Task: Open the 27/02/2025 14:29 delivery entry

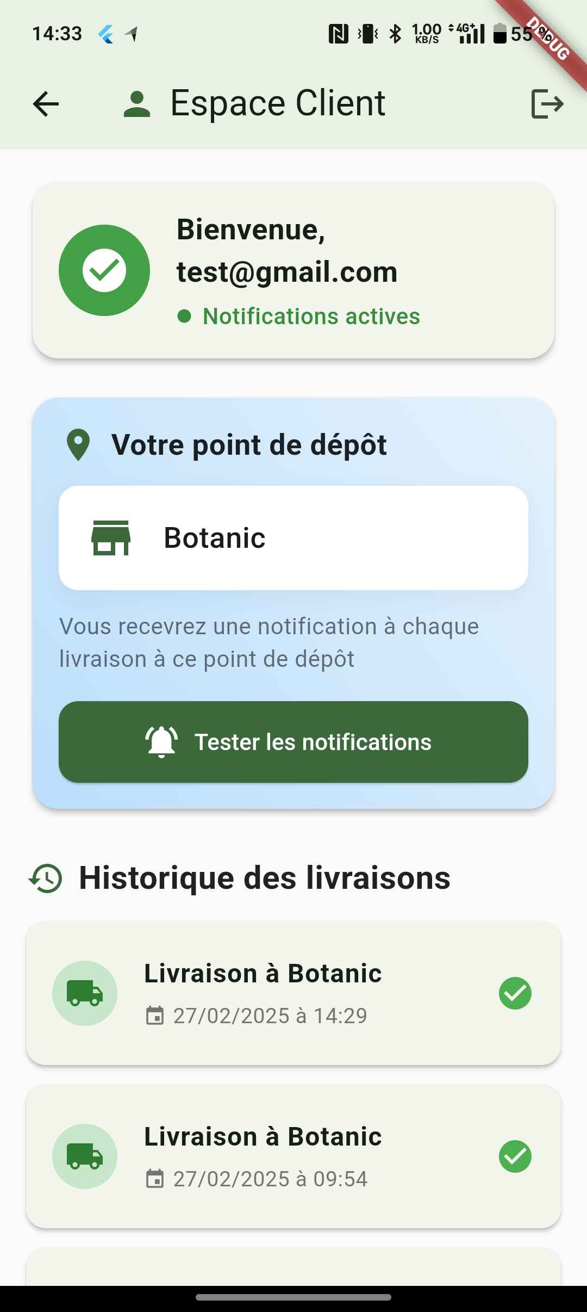Action: [x=293, y=993]
